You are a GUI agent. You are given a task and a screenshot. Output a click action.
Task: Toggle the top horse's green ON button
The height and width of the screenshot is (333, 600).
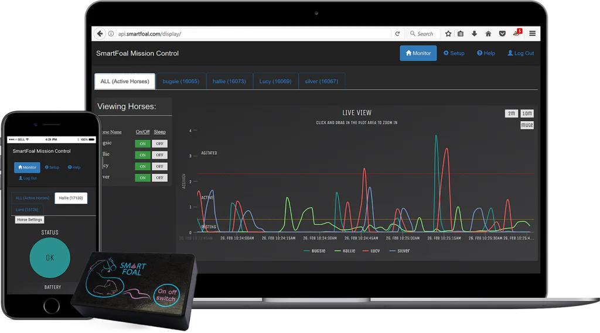click(142, 143)
